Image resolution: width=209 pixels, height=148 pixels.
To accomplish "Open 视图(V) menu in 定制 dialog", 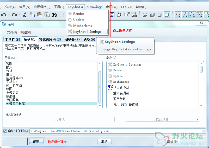I will [26, 33].
